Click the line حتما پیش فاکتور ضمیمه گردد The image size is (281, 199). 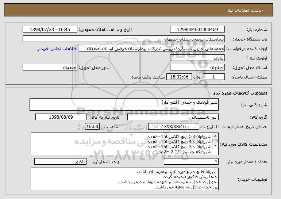(190, 177)
